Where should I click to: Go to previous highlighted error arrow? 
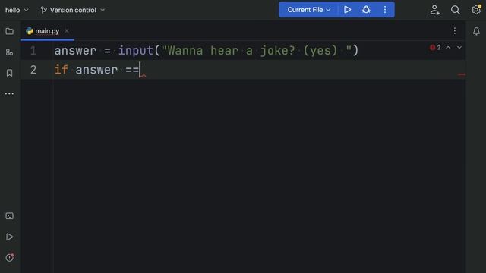(448, 47)
